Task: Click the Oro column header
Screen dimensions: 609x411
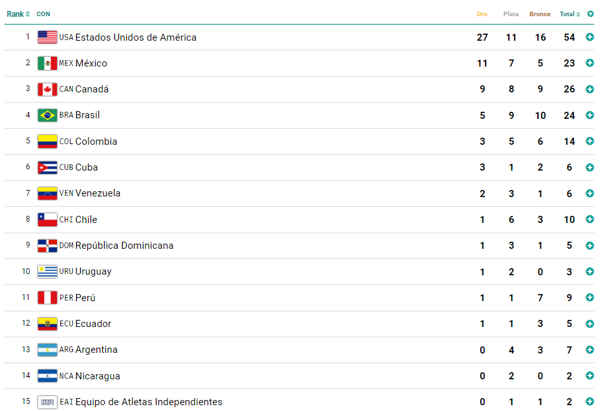Action: (482, 14)
